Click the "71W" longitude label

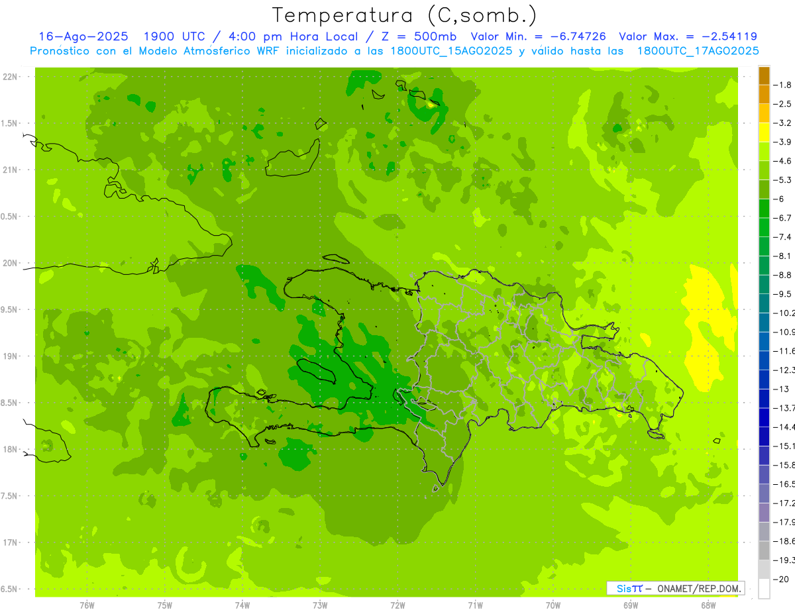475,605
